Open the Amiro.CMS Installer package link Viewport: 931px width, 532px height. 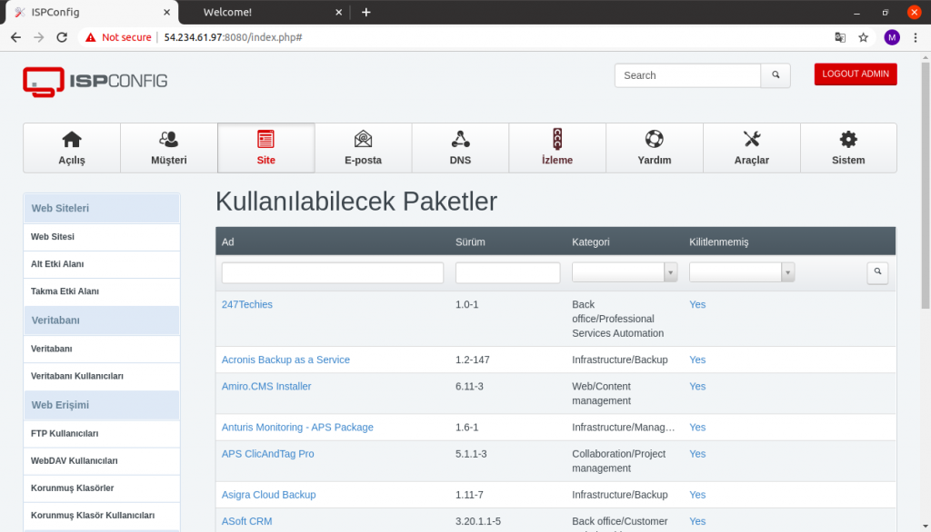[x=266, y=386]
